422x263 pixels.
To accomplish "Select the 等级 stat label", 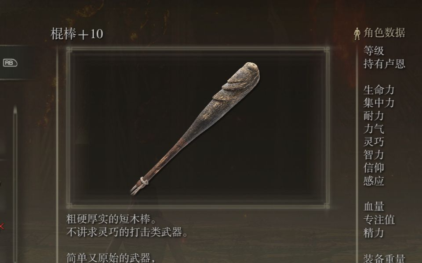I will click(x=374, y=51).
